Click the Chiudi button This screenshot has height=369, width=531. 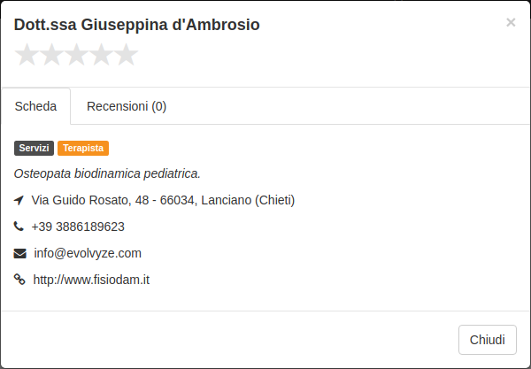(x=488, y=340)
